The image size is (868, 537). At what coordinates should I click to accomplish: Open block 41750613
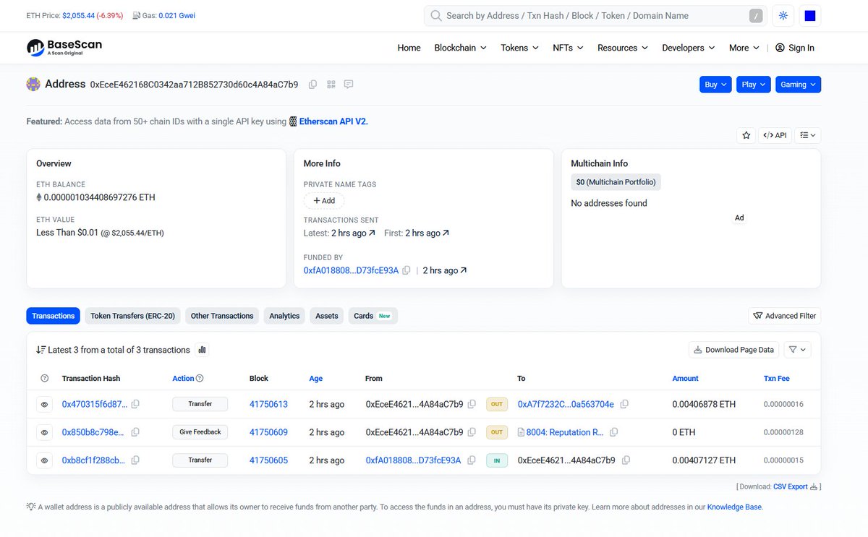(x=268, y=404)
